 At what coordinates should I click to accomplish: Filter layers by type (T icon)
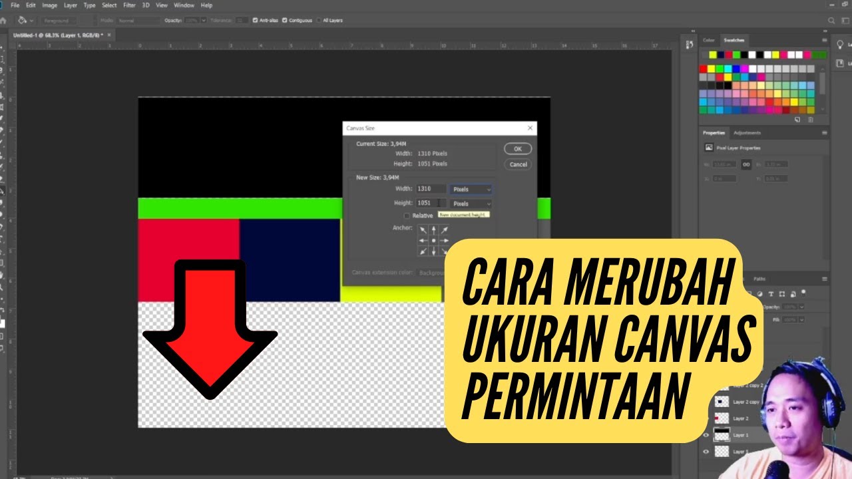[771, 293]
